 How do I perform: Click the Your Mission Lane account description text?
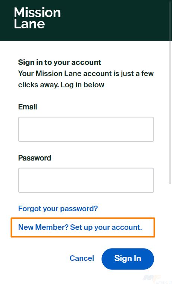tap(86, 79)
